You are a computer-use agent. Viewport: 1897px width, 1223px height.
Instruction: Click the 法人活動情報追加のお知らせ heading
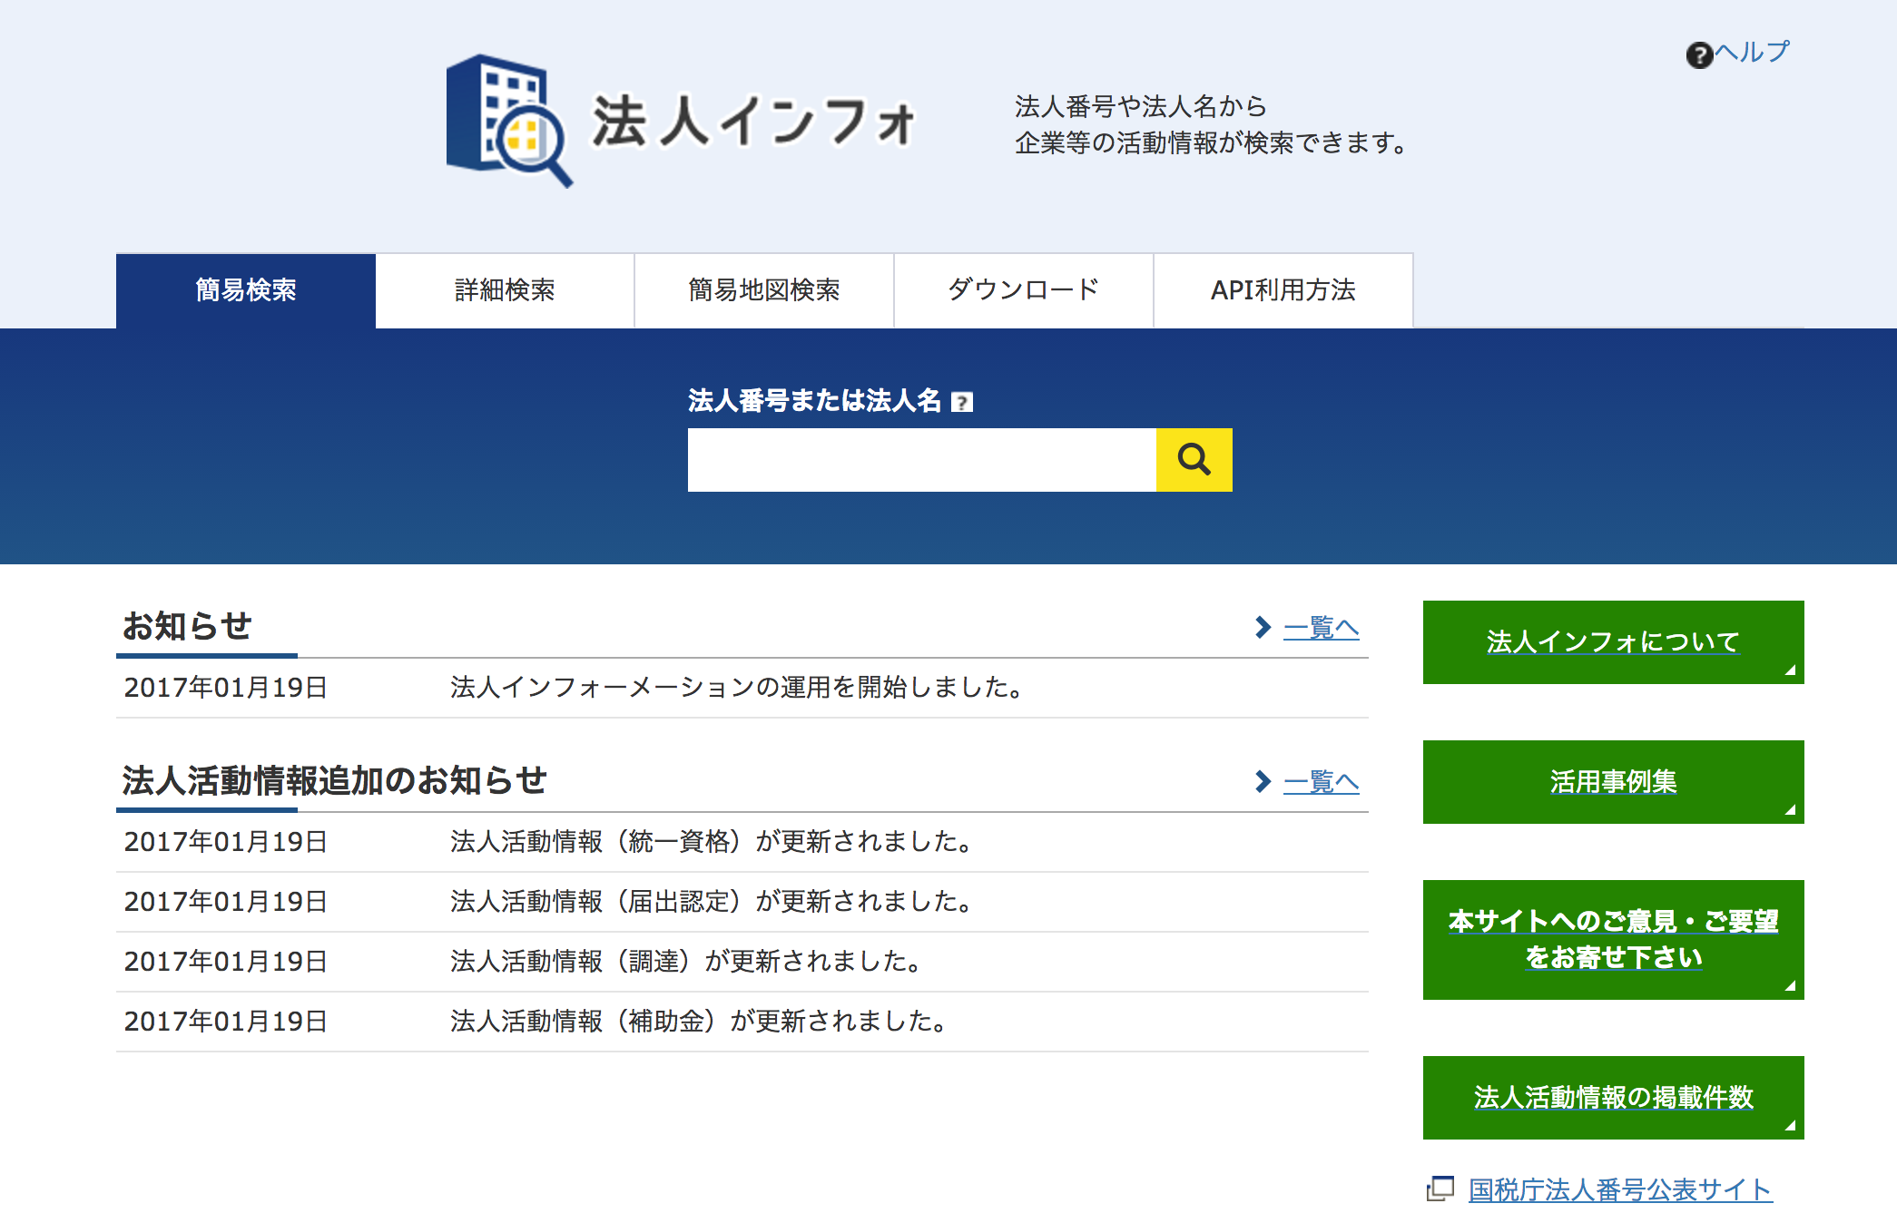(335, 780)
